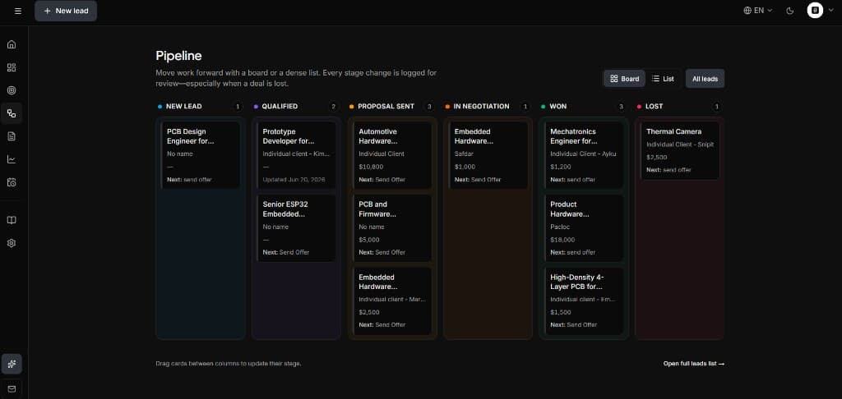Select the LOST column header
Image resolution: width=842 pixels, height=399 pixels.
tap(654, 106)
